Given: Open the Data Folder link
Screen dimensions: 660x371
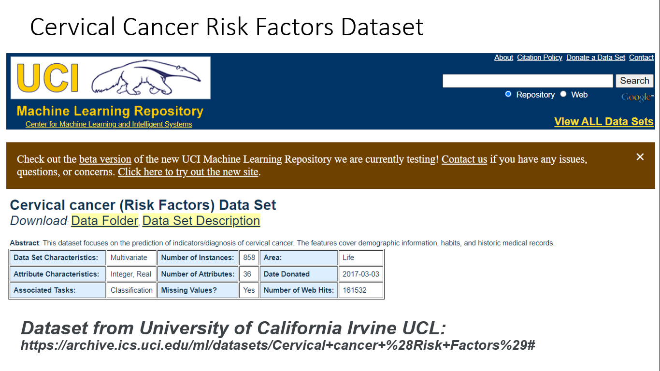Looking at the screenshot, I should [104, 221].
